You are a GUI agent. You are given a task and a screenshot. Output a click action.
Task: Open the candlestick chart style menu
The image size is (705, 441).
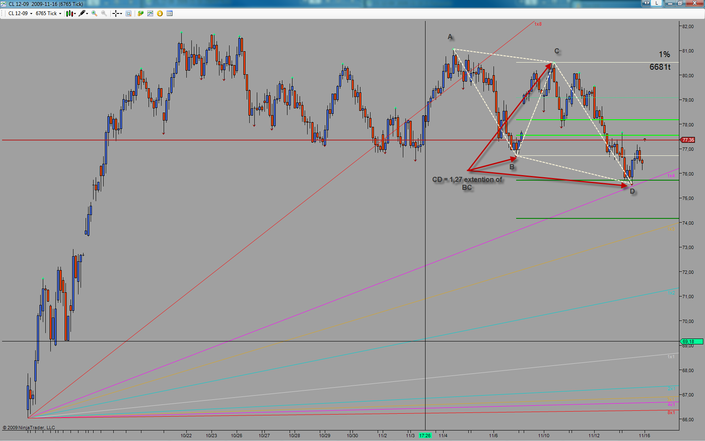point(70,13)
